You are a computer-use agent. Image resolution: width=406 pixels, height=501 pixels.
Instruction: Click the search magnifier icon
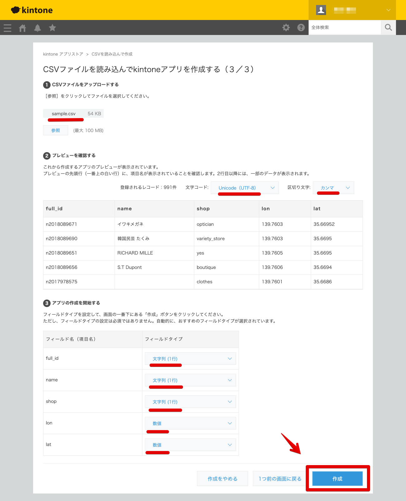point(389,27)
